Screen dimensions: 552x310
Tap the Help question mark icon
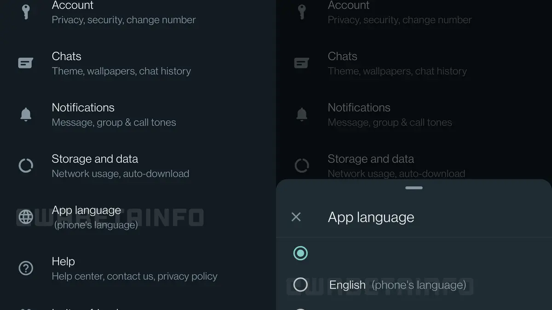(26, 268)
